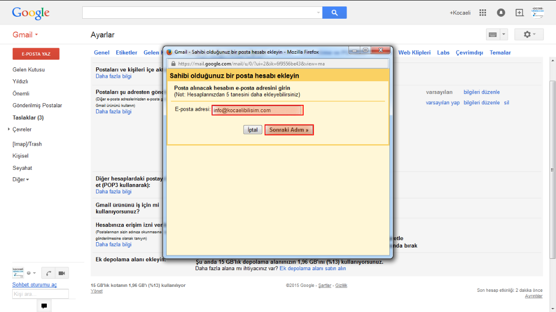Image resolution: width=556 pixels, height=312 pixels.
Task: Open the [Imap]/Trash label
Action: [x=27, y=144]
